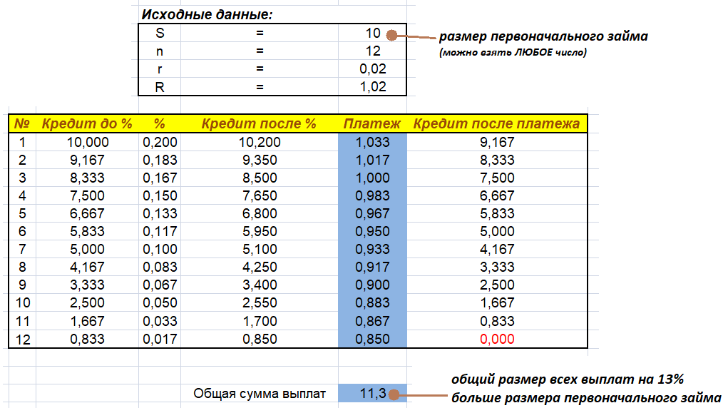Click the cell 0,017 in row 12
The width and height of the screenshot is (728, 408).
(x=160, y=340)
